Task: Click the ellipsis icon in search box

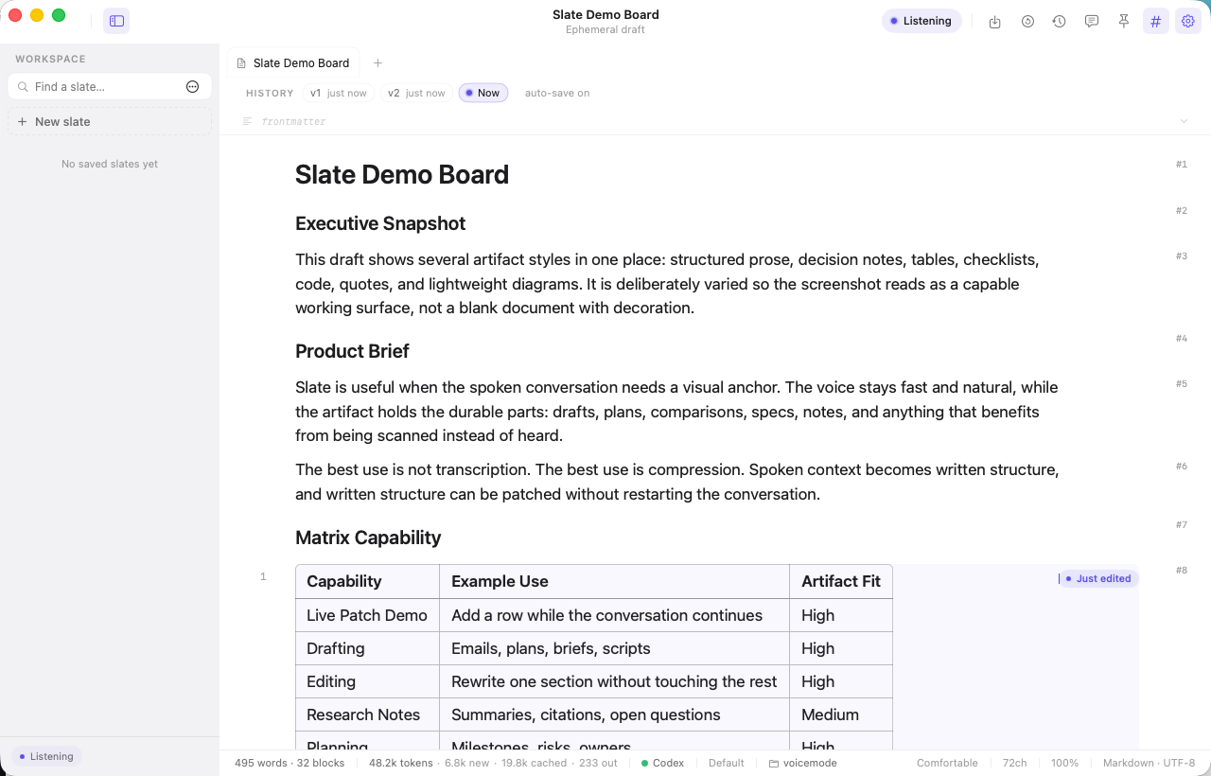Action: tap(193, 86)
